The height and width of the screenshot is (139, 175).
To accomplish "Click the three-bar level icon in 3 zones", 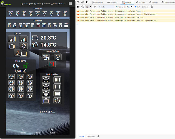I will click(24, 39).
